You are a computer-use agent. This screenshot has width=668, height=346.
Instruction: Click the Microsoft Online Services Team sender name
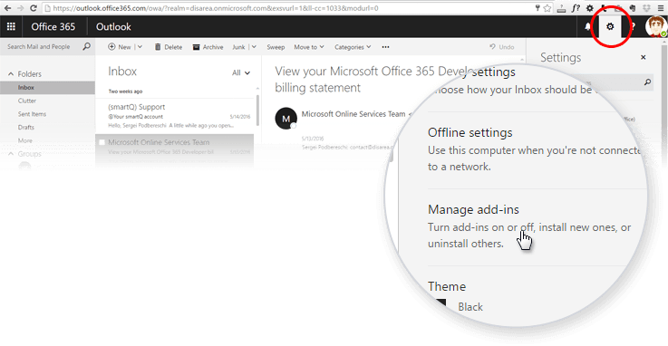coord(353,114)
